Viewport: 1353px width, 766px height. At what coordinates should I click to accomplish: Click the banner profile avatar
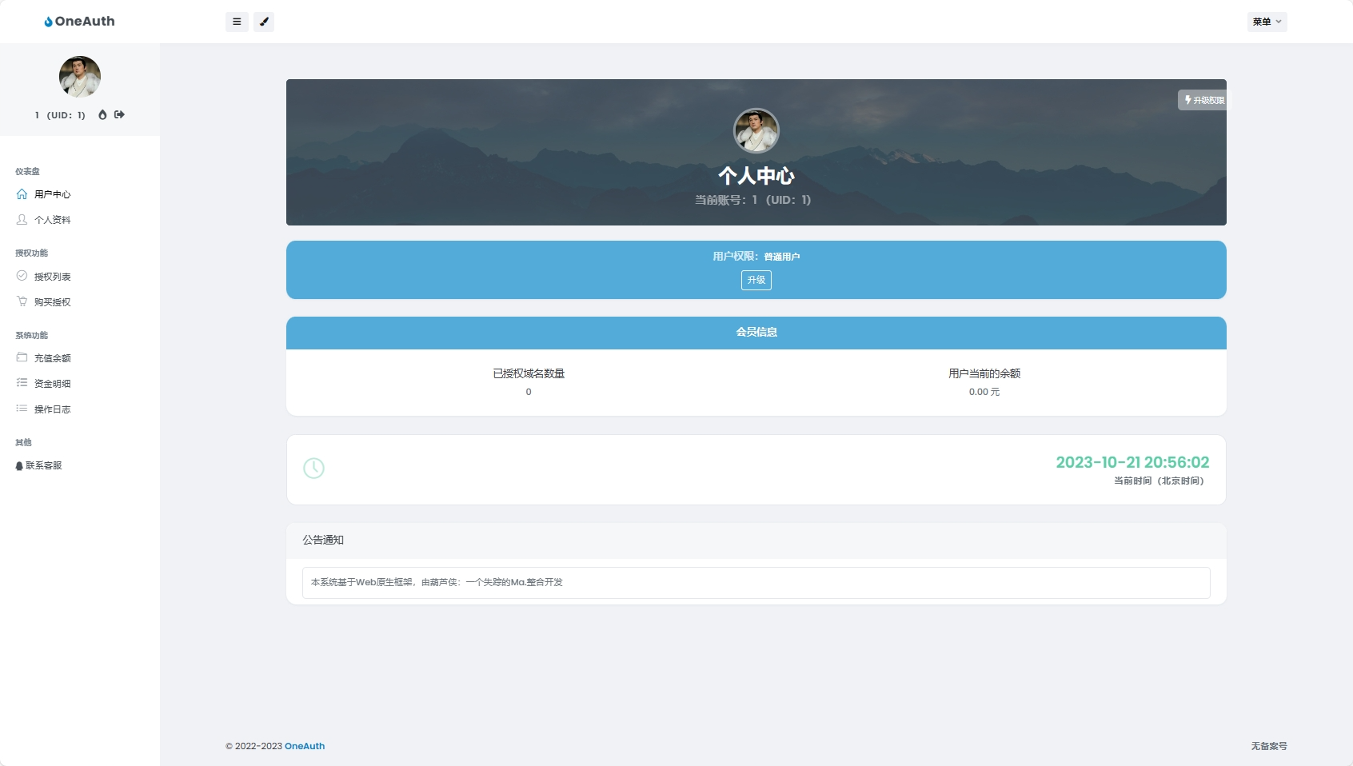coord(756,131)
